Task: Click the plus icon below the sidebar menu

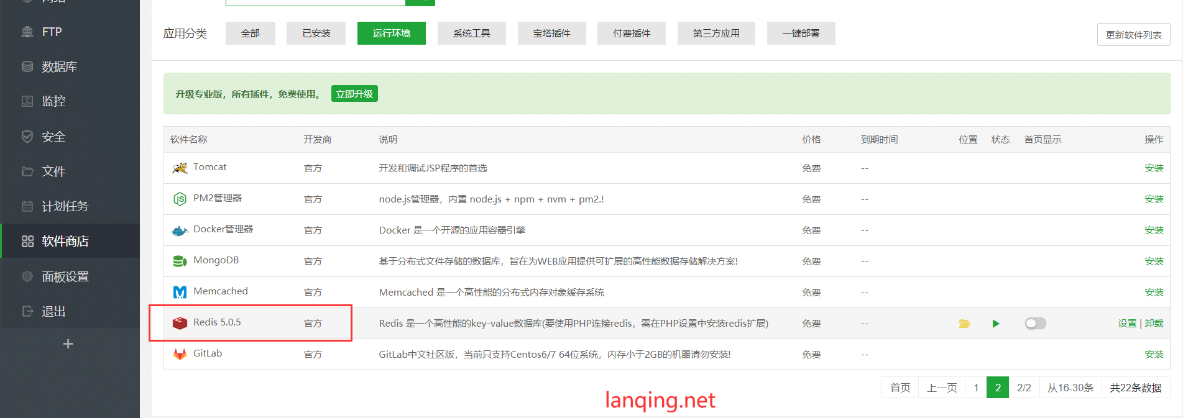Action: point(68,343)
